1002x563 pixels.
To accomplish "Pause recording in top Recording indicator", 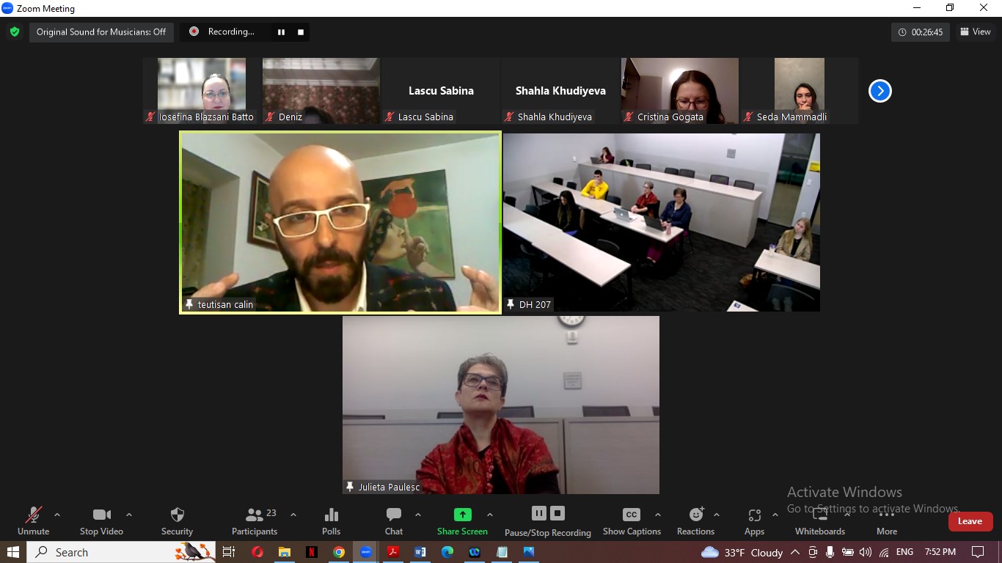I will click(281, 32).
